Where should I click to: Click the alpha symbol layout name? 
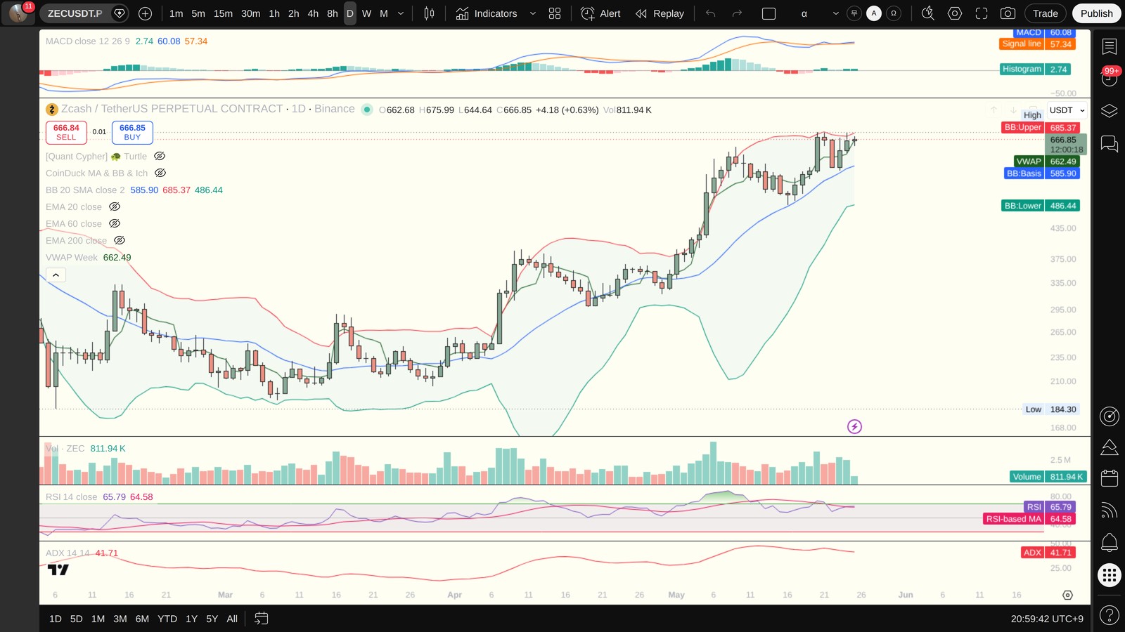(804, 13)
